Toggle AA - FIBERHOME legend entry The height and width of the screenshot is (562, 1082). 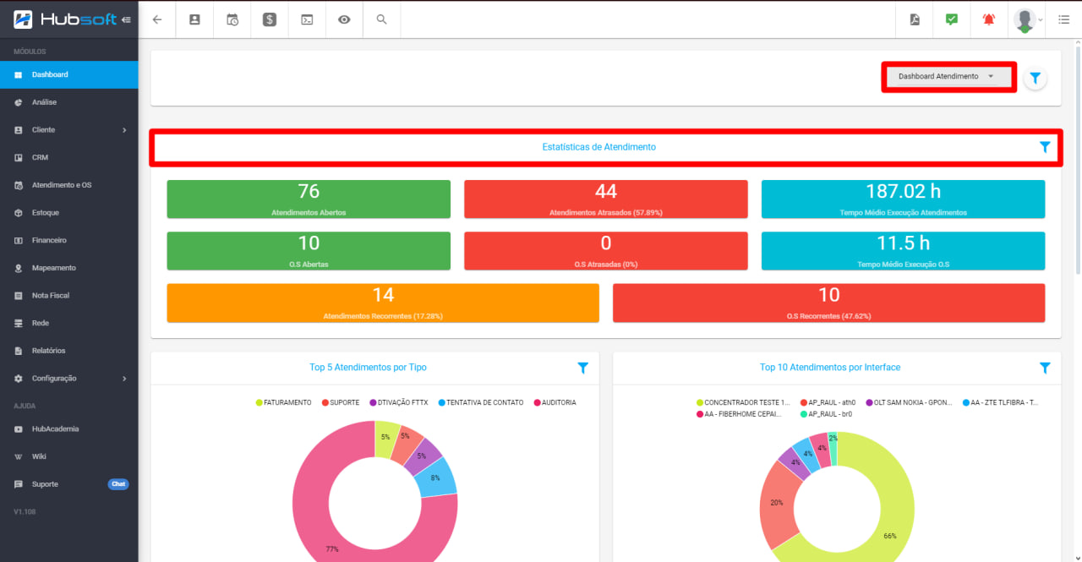[x=739, y=414]
